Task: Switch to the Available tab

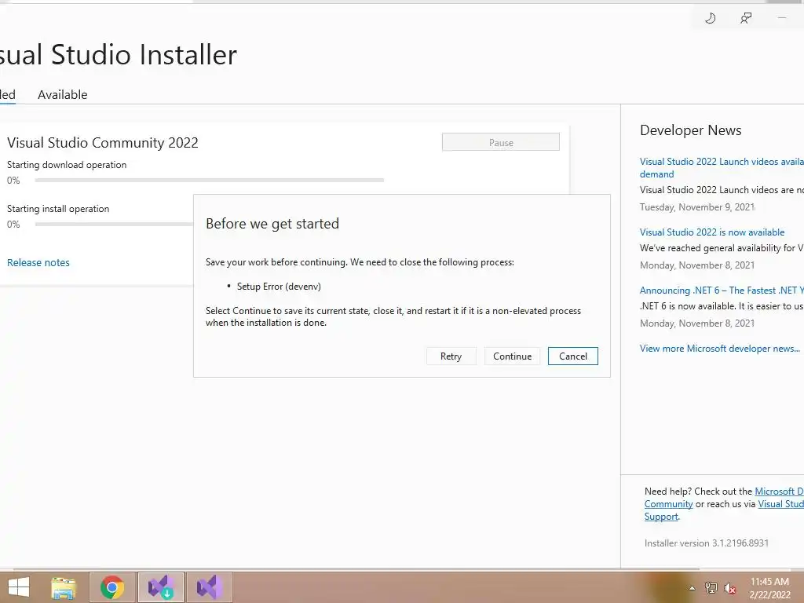Action: [x=63, y=95]
